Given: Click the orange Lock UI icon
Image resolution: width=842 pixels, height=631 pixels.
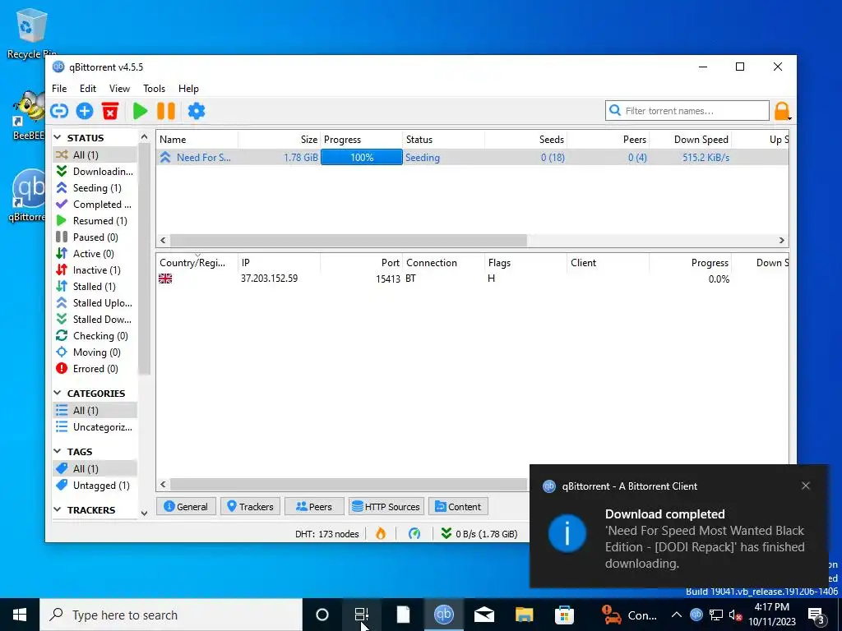Looking at the screenshot, I should (782, 111).
